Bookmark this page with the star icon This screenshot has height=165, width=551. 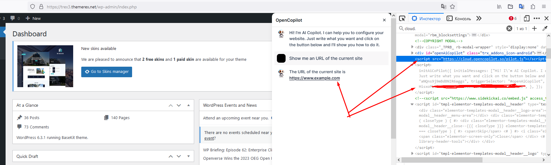(452, 7)
